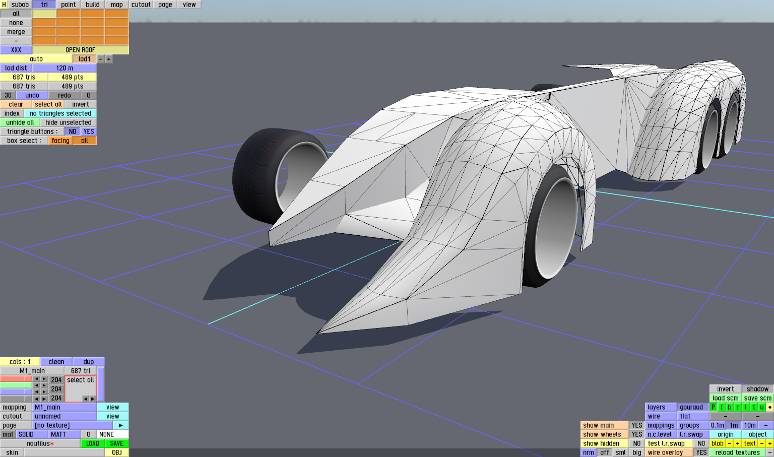
Task: Switch to the point tab
Action: 69,5
